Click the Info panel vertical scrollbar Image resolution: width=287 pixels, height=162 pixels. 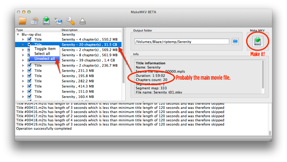click(263, 74)
